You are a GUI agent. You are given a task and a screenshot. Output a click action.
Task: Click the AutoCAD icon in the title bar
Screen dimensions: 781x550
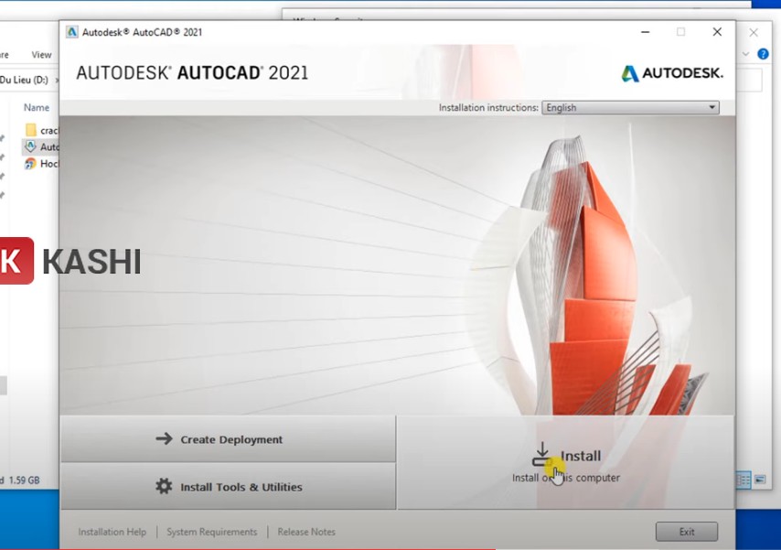72,31
